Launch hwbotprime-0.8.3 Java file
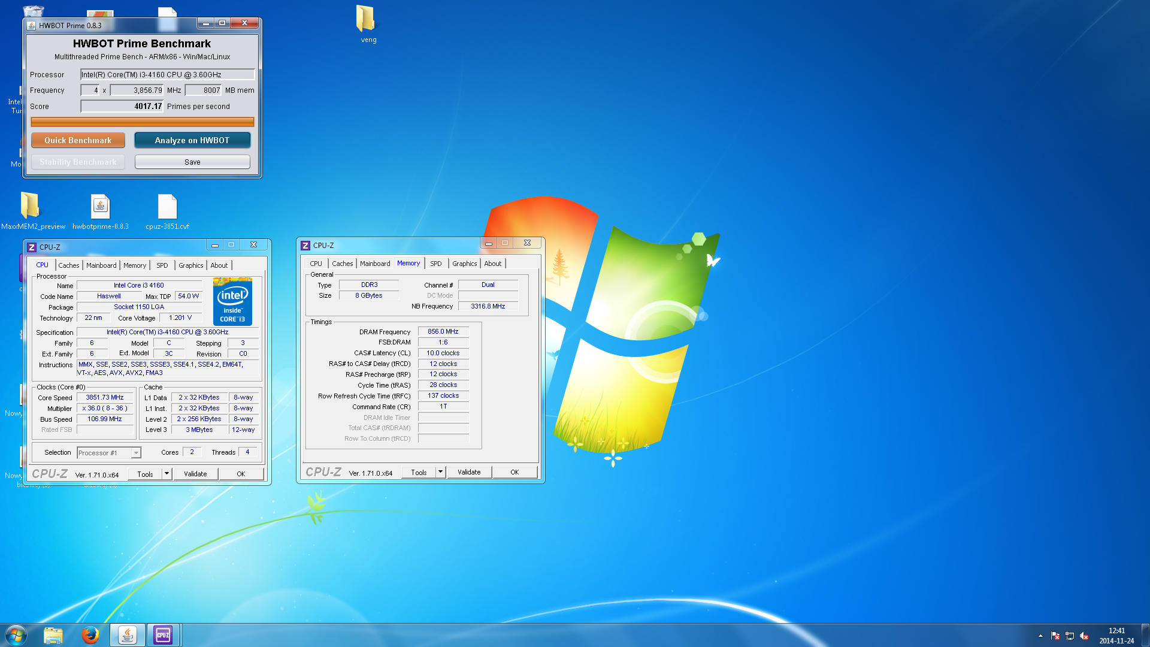 [100, 207]
